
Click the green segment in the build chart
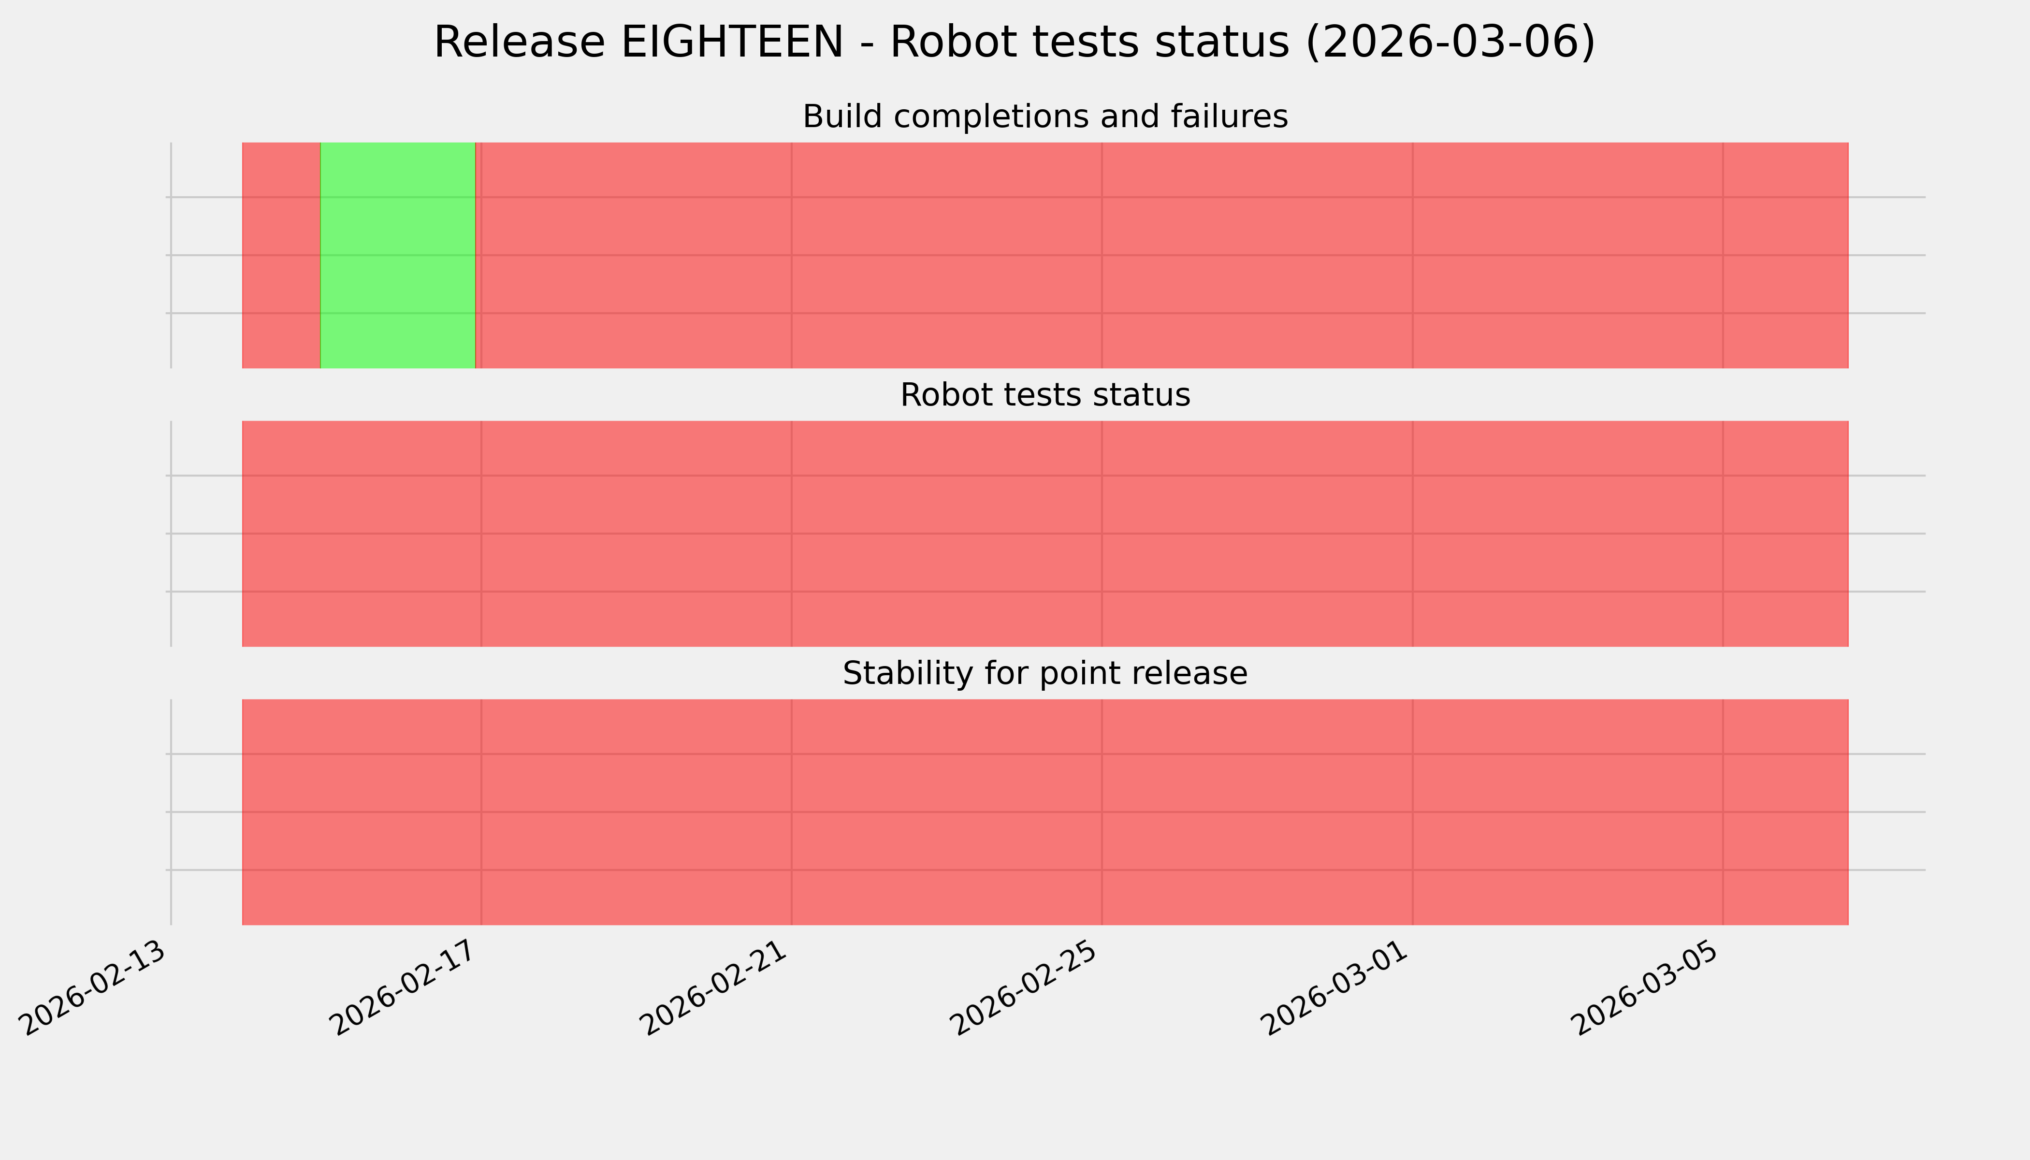(x=398, y=255)
